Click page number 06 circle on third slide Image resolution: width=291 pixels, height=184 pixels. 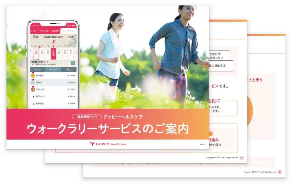click(280, 172)
